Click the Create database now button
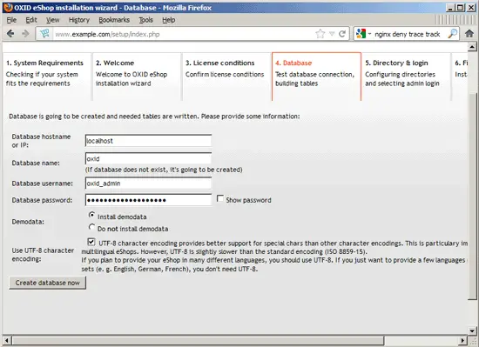479x347 pixels. 47,283
